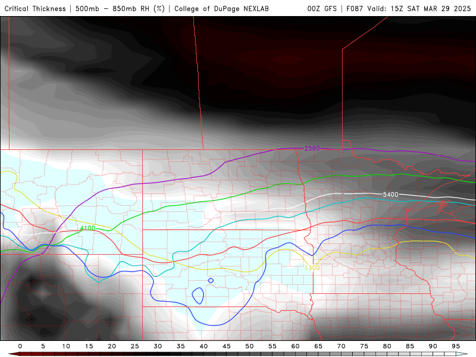Viewport: 476px width, 357px height.
Task: Click the 0 tick label on color scale
Action: click(x=20, y=346)
